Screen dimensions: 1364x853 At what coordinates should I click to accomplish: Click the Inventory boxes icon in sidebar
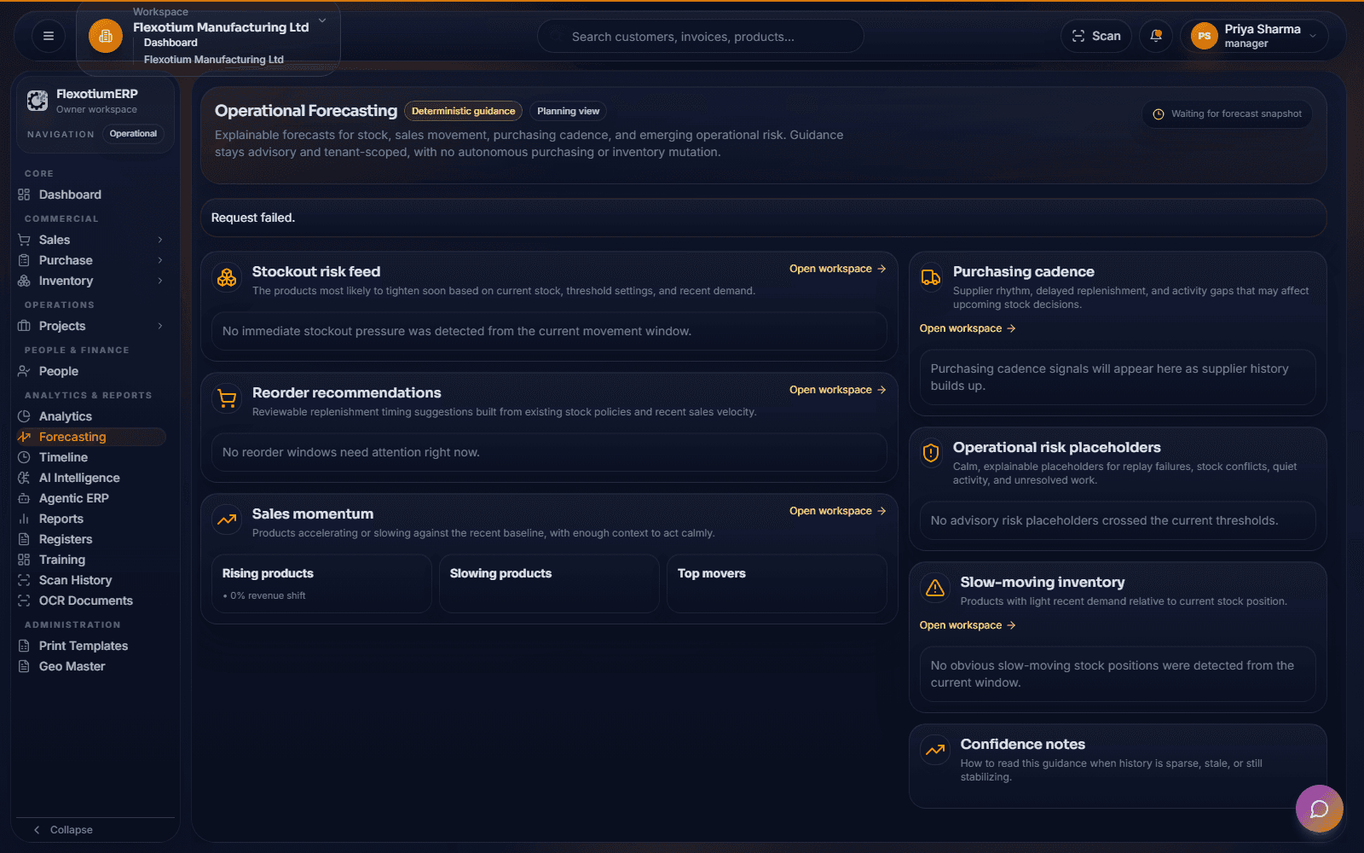tap(24, 281)
